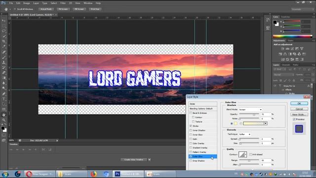Click the Actual Pixels button
Image resolution: width=316 pixels, height=178 pixels.
click(x=46, y=9)
